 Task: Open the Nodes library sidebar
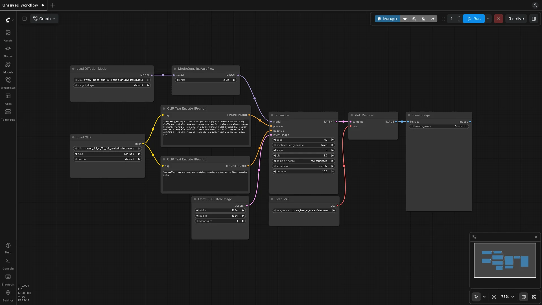[8, 51]
